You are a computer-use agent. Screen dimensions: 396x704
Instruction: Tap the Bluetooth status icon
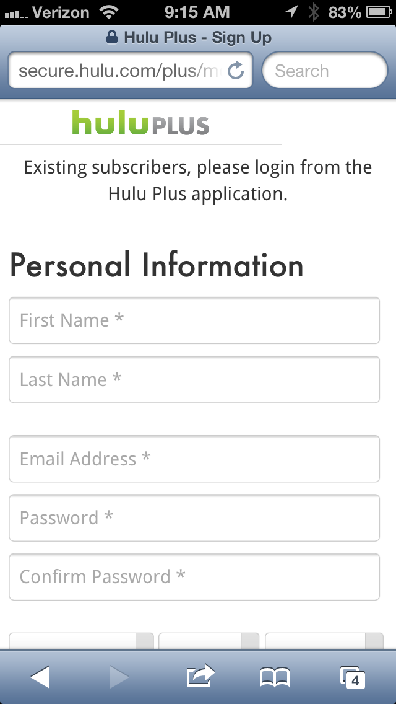pos(314,12)
